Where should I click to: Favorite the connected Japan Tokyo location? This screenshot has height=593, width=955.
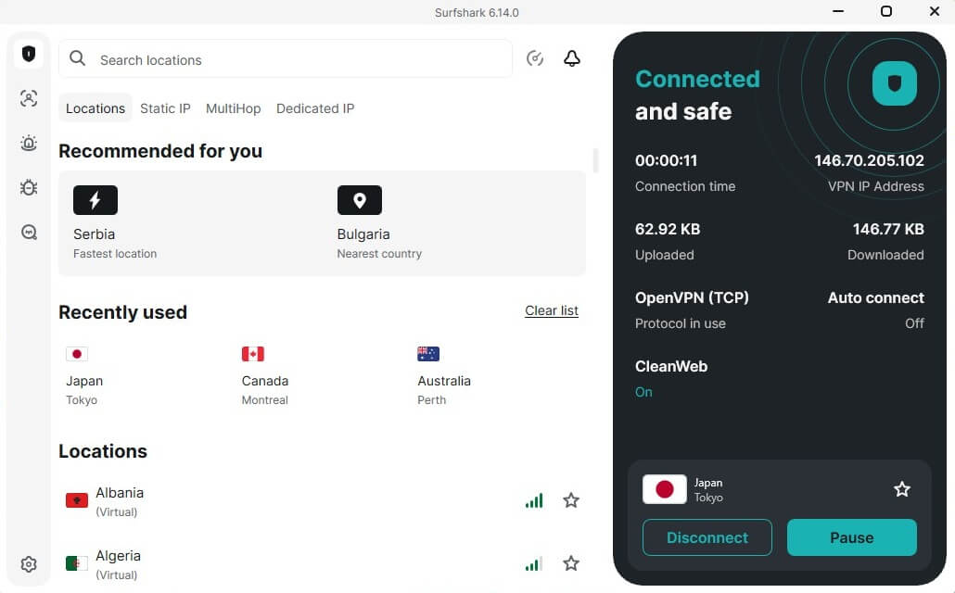pyautogui.click(x=902, y=489)
